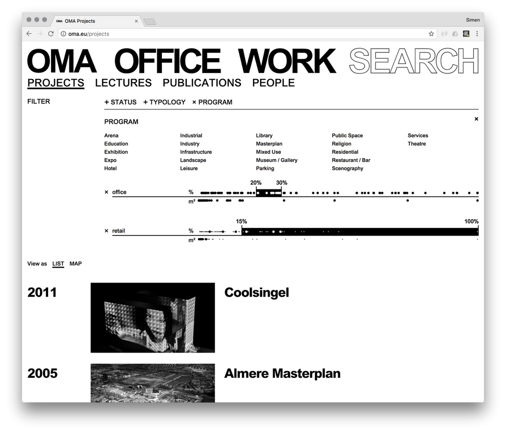Click the office m² dot track
The image size is (506, 434).
click(338, 201)
